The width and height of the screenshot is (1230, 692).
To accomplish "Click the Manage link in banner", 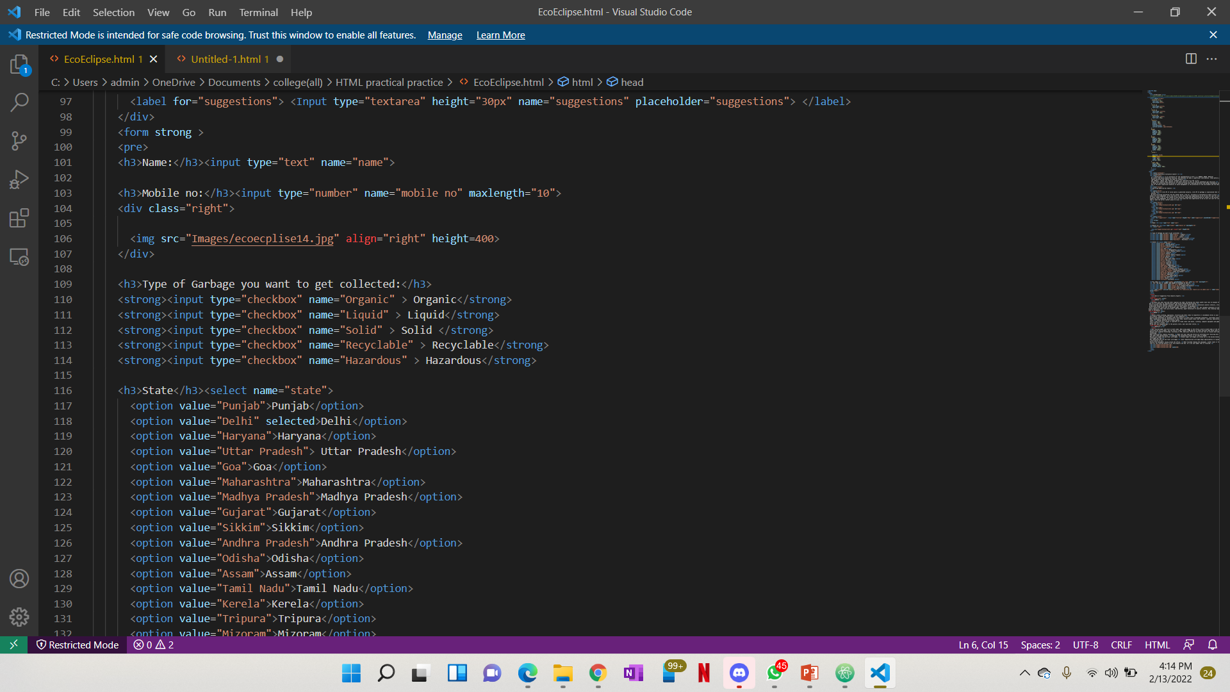I will (445, 35).
